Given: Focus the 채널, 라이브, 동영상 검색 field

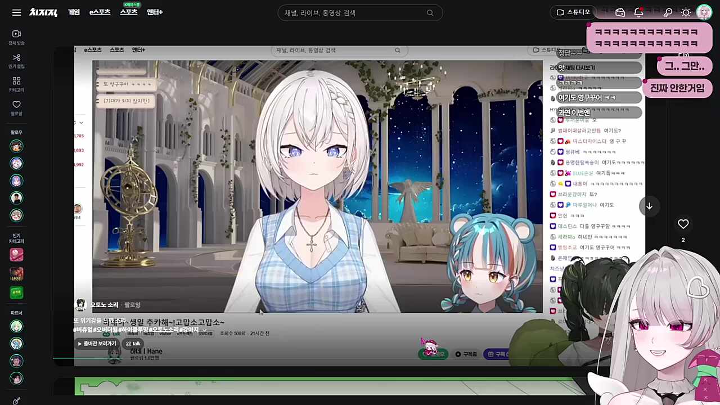Looking at the screenshot, I should tap(360, 13).
